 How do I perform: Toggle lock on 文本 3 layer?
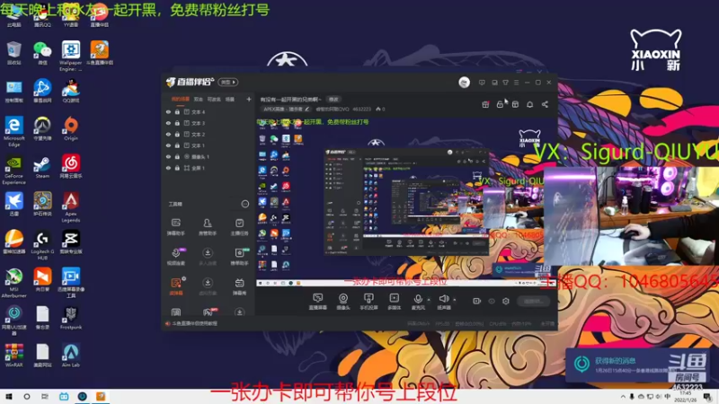tap(177, 123)
